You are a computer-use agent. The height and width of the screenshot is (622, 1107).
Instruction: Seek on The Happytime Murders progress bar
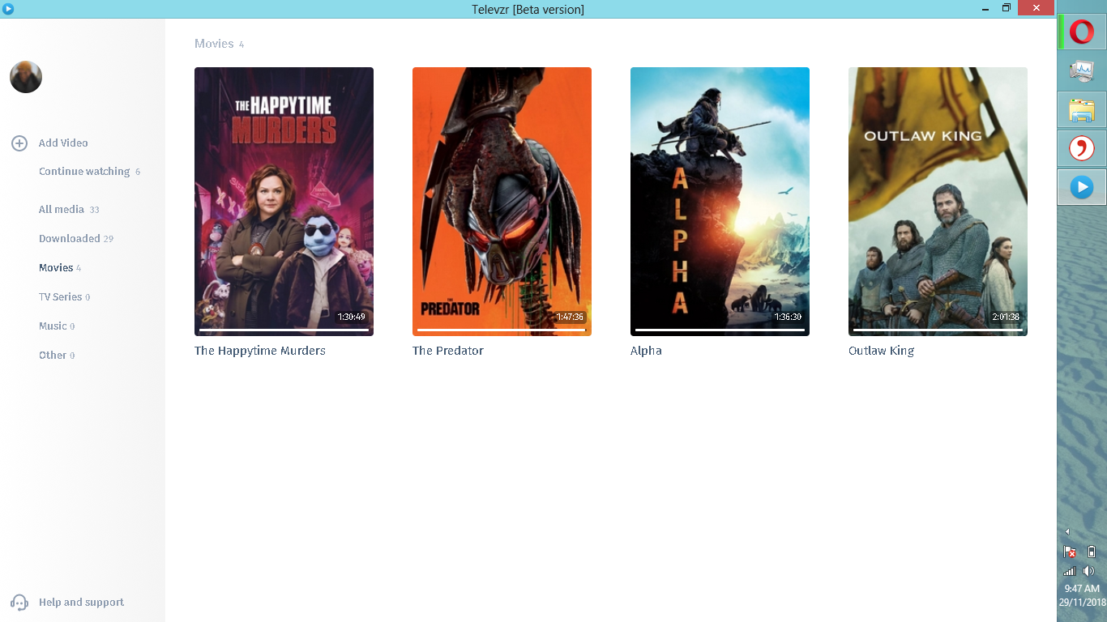click(x=284, y=330)
